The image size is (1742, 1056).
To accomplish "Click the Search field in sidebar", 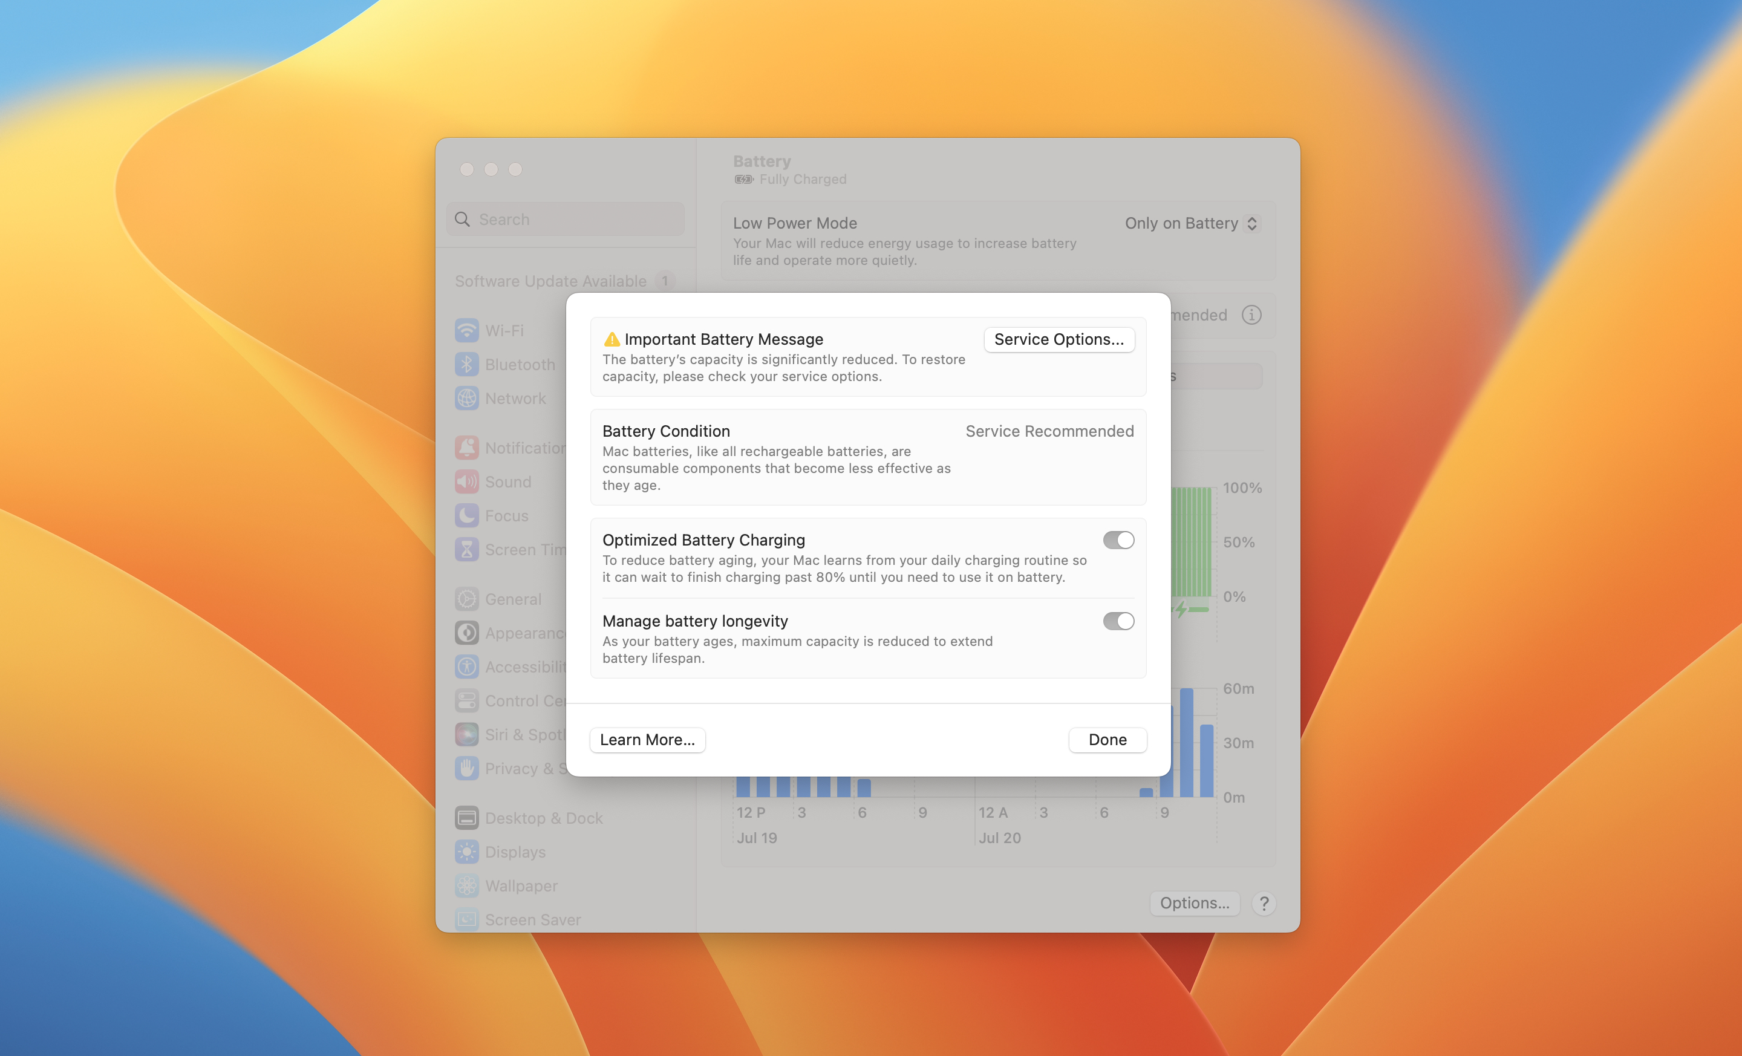I will [566, 219].
